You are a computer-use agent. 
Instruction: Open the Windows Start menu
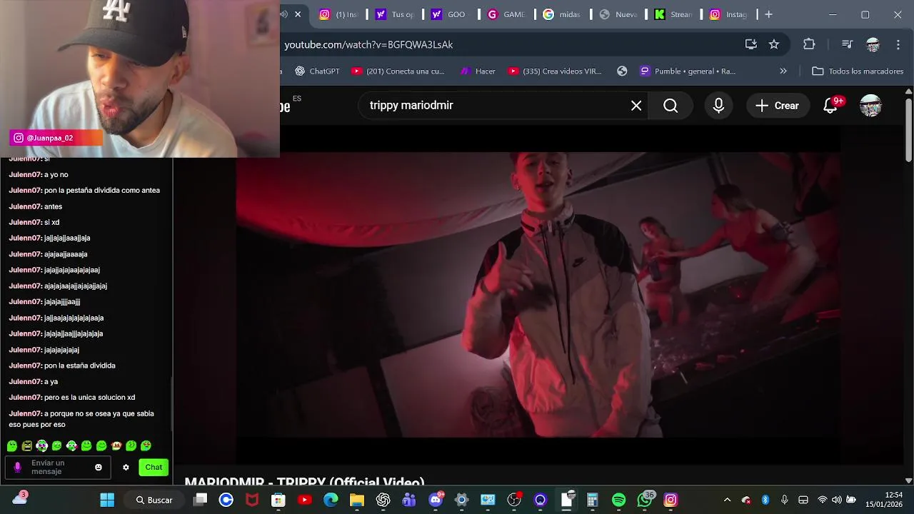pyautogui.click(x=107, y=500)
